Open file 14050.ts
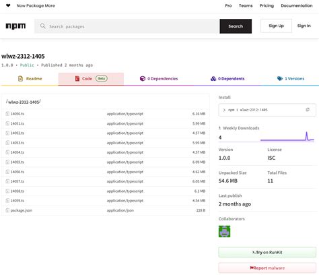This screenshot has width=319, height=275. (17, 114)
